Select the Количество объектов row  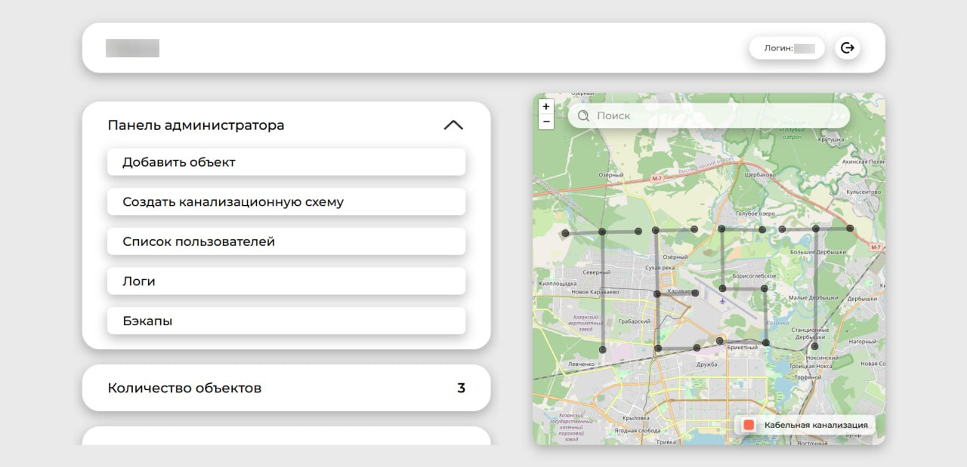click(286, 389)
